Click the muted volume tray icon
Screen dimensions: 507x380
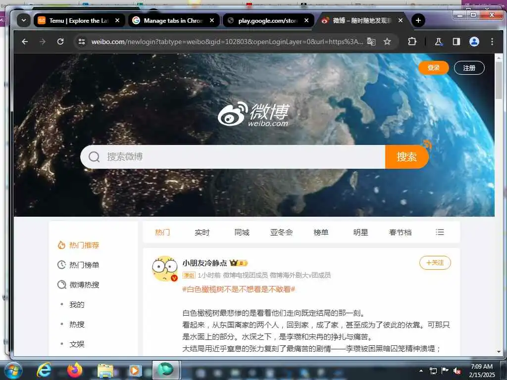point(457,371)
